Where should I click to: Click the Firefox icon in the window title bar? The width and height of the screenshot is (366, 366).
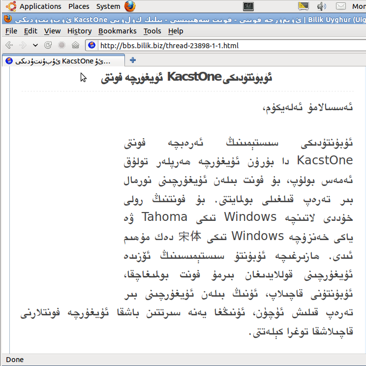(x=8, y=19)
